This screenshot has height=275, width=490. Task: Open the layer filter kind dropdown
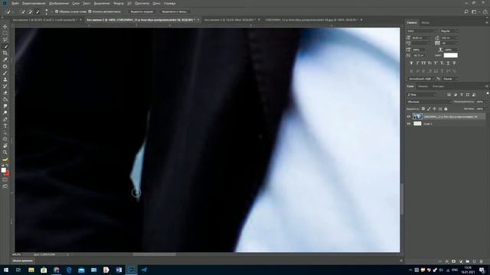421,95
